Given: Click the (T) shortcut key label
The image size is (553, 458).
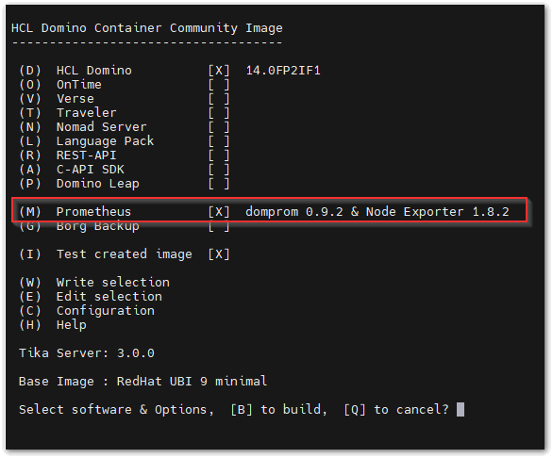Looking at the screenshot, I should point(30,113).
